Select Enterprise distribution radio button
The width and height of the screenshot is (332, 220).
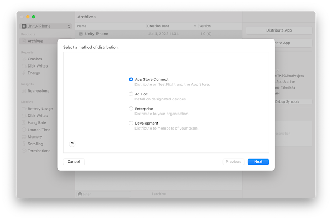click(x=131, y=109)
